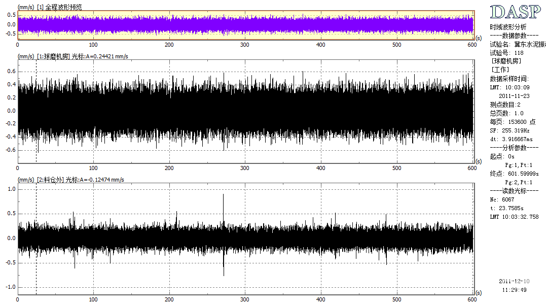Click the '[球磨机房]' label in side panel
546x304 pixels.
pos(506,61)
